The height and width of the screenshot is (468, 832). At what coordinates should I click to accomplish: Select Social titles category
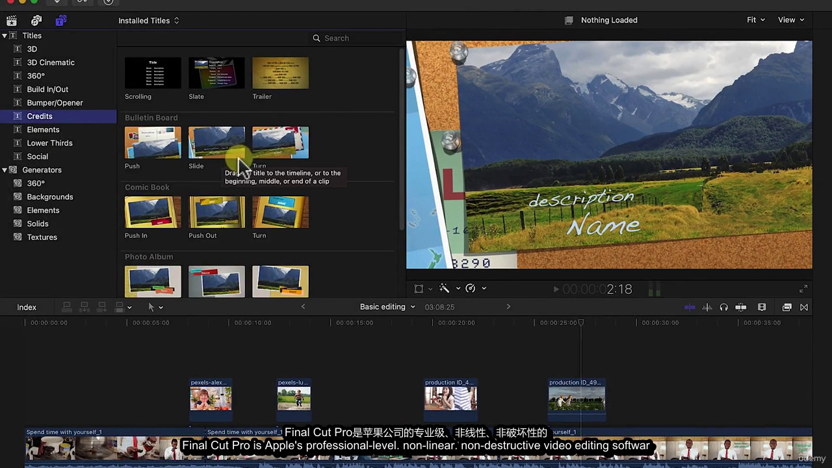pos(38,157)
